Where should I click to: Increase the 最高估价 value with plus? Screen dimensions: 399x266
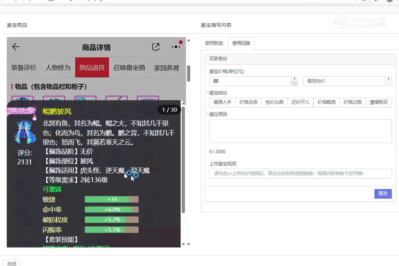[x=388, y=79]
